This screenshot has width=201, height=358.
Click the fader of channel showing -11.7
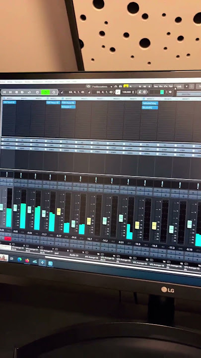pos(44,214)
